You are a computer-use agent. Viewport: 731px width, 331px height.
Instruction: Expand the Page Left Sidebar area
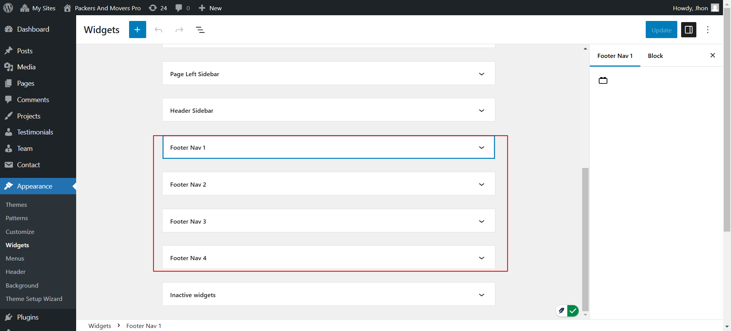point(481,74)
